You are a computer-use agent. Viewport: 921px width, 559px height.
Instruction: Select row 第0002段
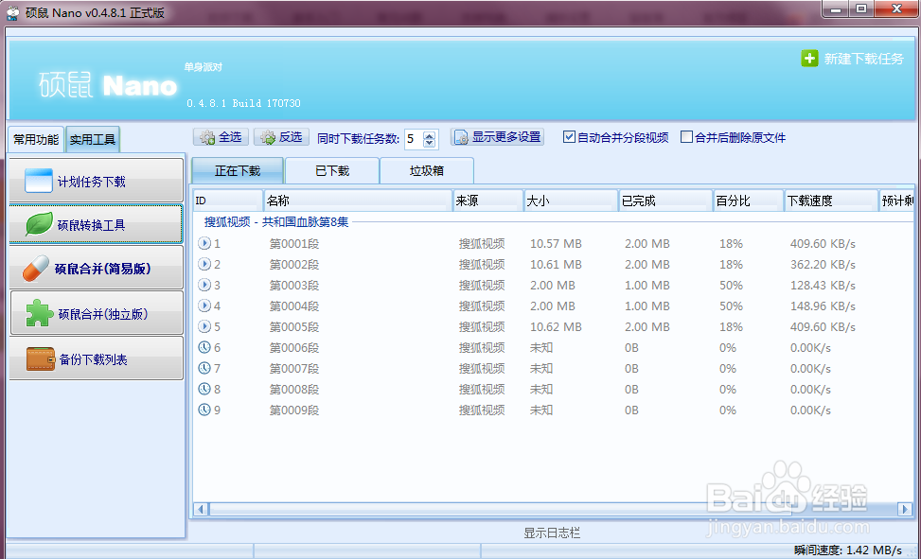(553, 264)
